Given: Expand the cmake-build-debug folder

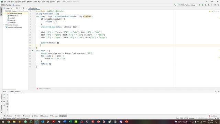Looking at the screenshot, I should point(6,13).
